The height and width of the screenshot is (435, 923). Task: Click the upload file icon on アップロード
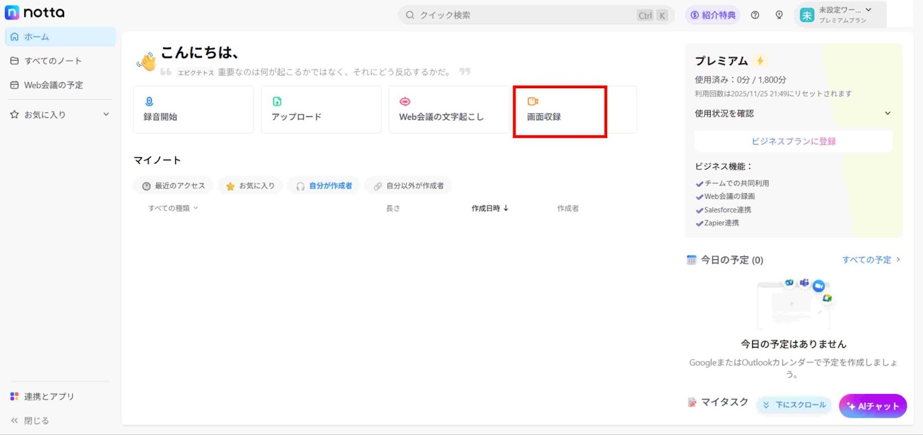pyautogui.click(x=277, y=101)
